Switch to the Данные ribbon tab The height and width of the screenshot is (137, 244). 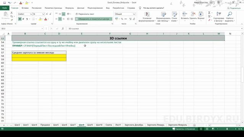80,8
